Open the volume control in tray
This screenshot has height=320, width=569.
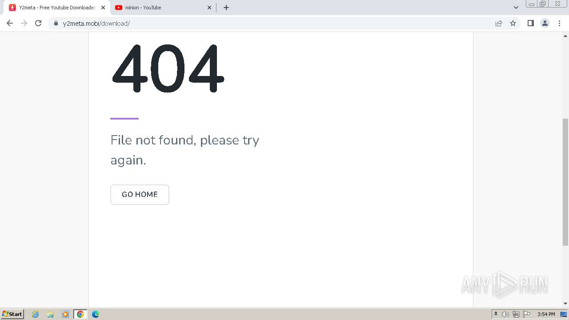505,314
